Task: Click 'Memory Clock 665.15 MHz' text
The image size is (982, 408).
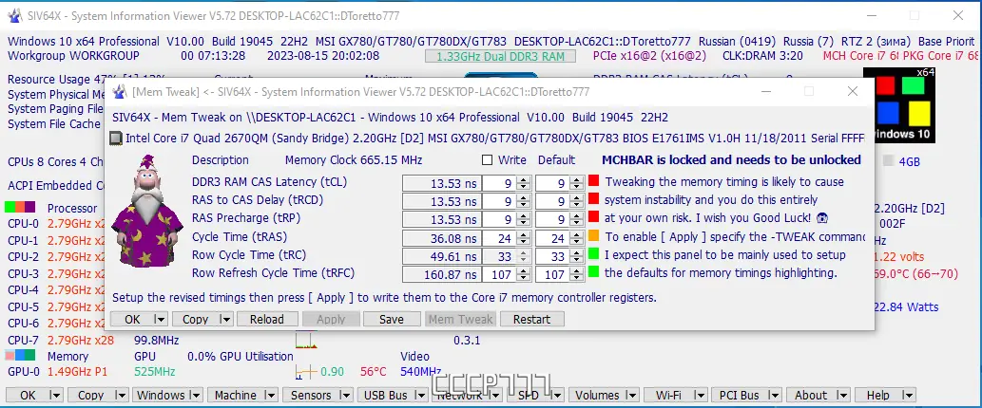Action: click(352, 160)
